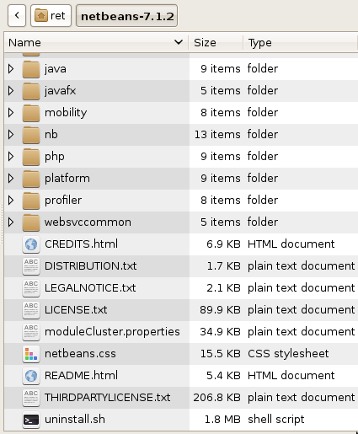Screen dimensions: 358x434
Task: Click the CREDITS.html globe icon
Action: [x=31, y=244]
